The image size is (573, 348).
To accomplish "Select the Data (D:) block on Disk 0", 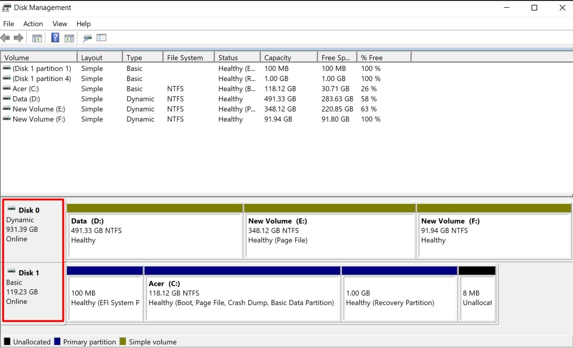I will (x=155, y=231).
